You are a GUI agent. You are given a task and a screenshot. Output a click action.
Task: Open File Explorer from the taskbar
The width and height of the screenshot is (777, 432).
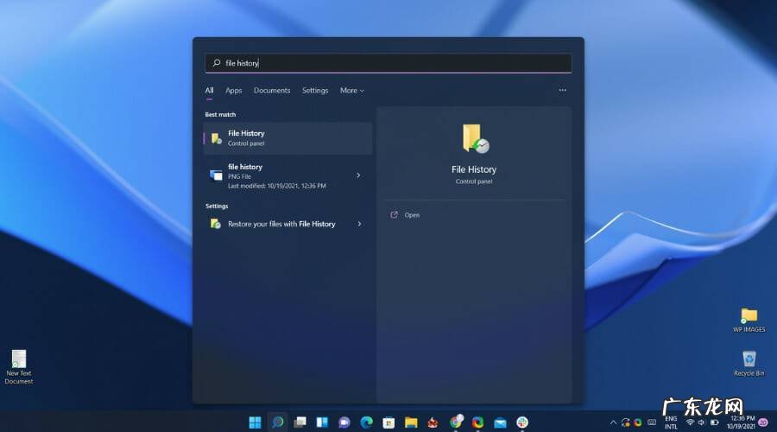411,422
